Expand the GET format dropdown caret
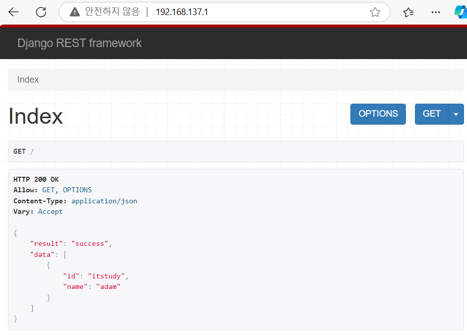 pyautogui.click(x=455, y=114)
